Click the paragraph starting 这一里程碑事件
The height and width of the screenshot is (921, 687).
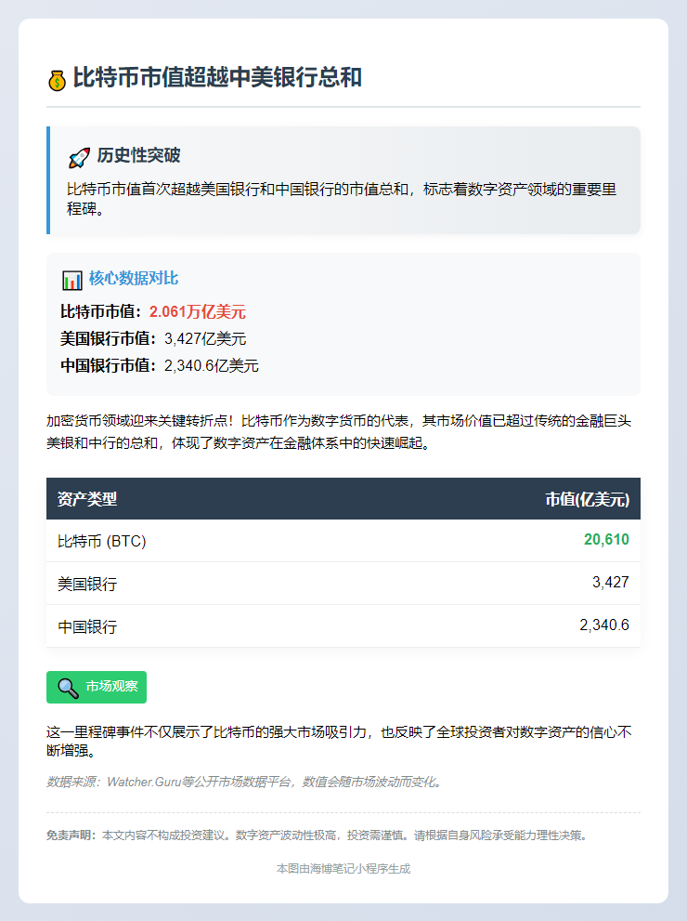tap(339, 742)
